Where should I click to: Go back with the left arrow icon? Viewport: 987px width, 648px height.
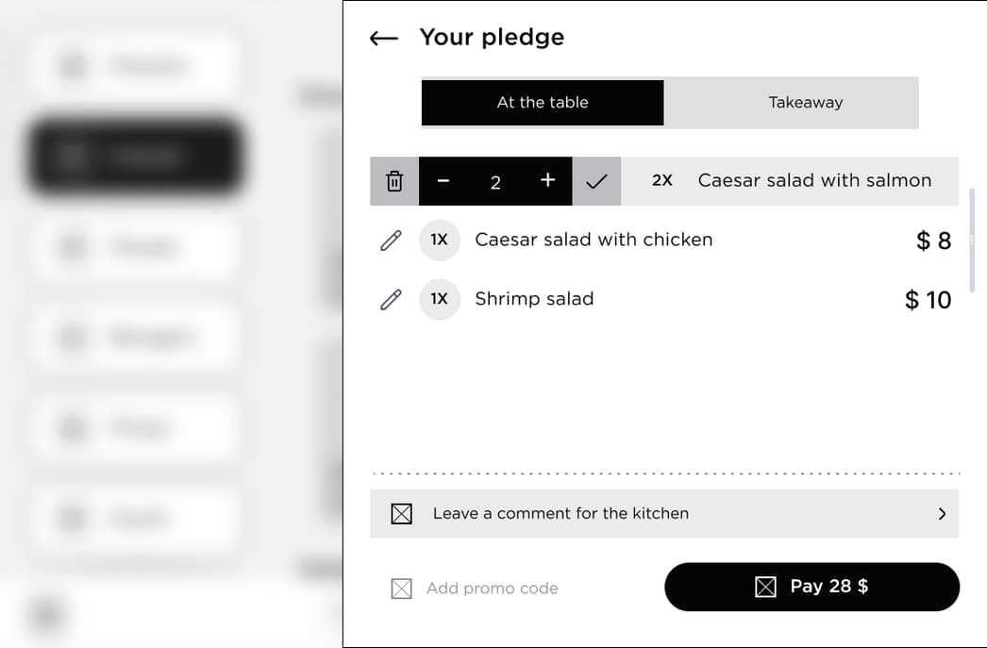point(384,39)
